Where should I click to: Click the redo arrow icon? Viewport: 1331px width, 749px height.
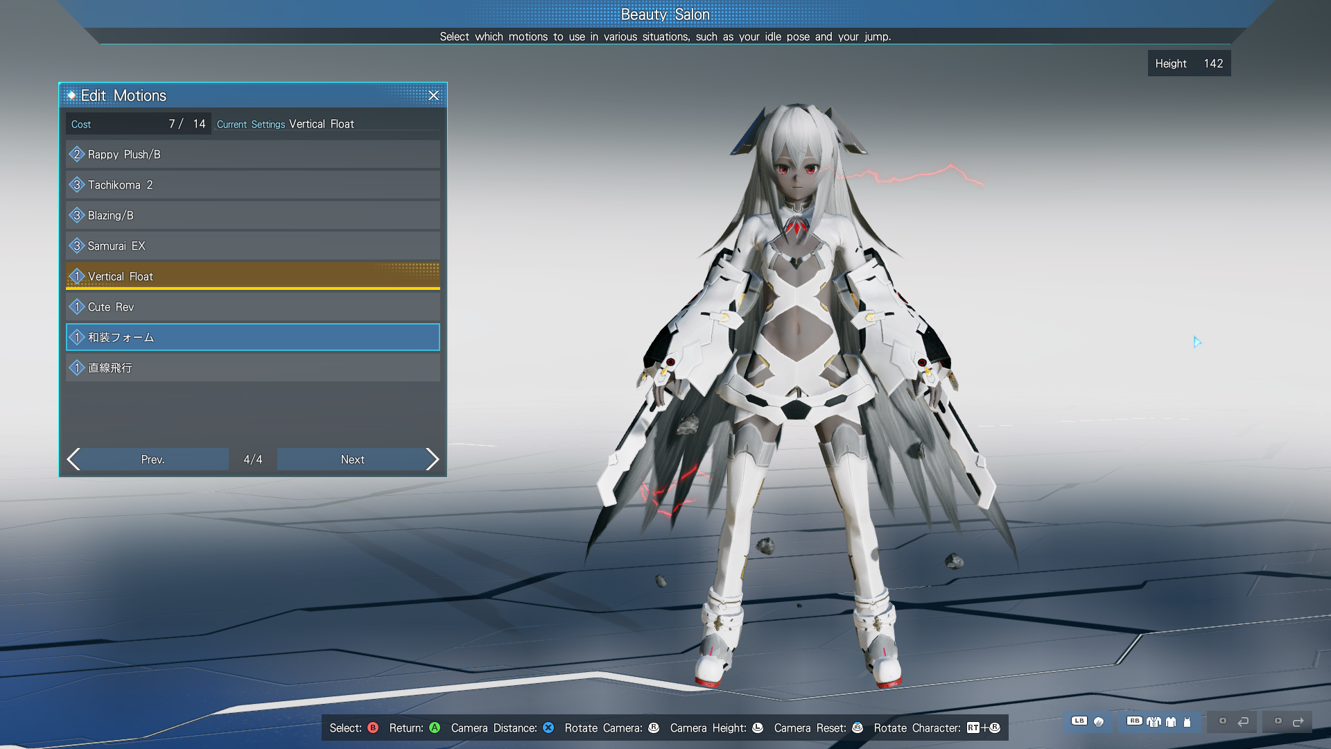click(x=1298, y=722)
